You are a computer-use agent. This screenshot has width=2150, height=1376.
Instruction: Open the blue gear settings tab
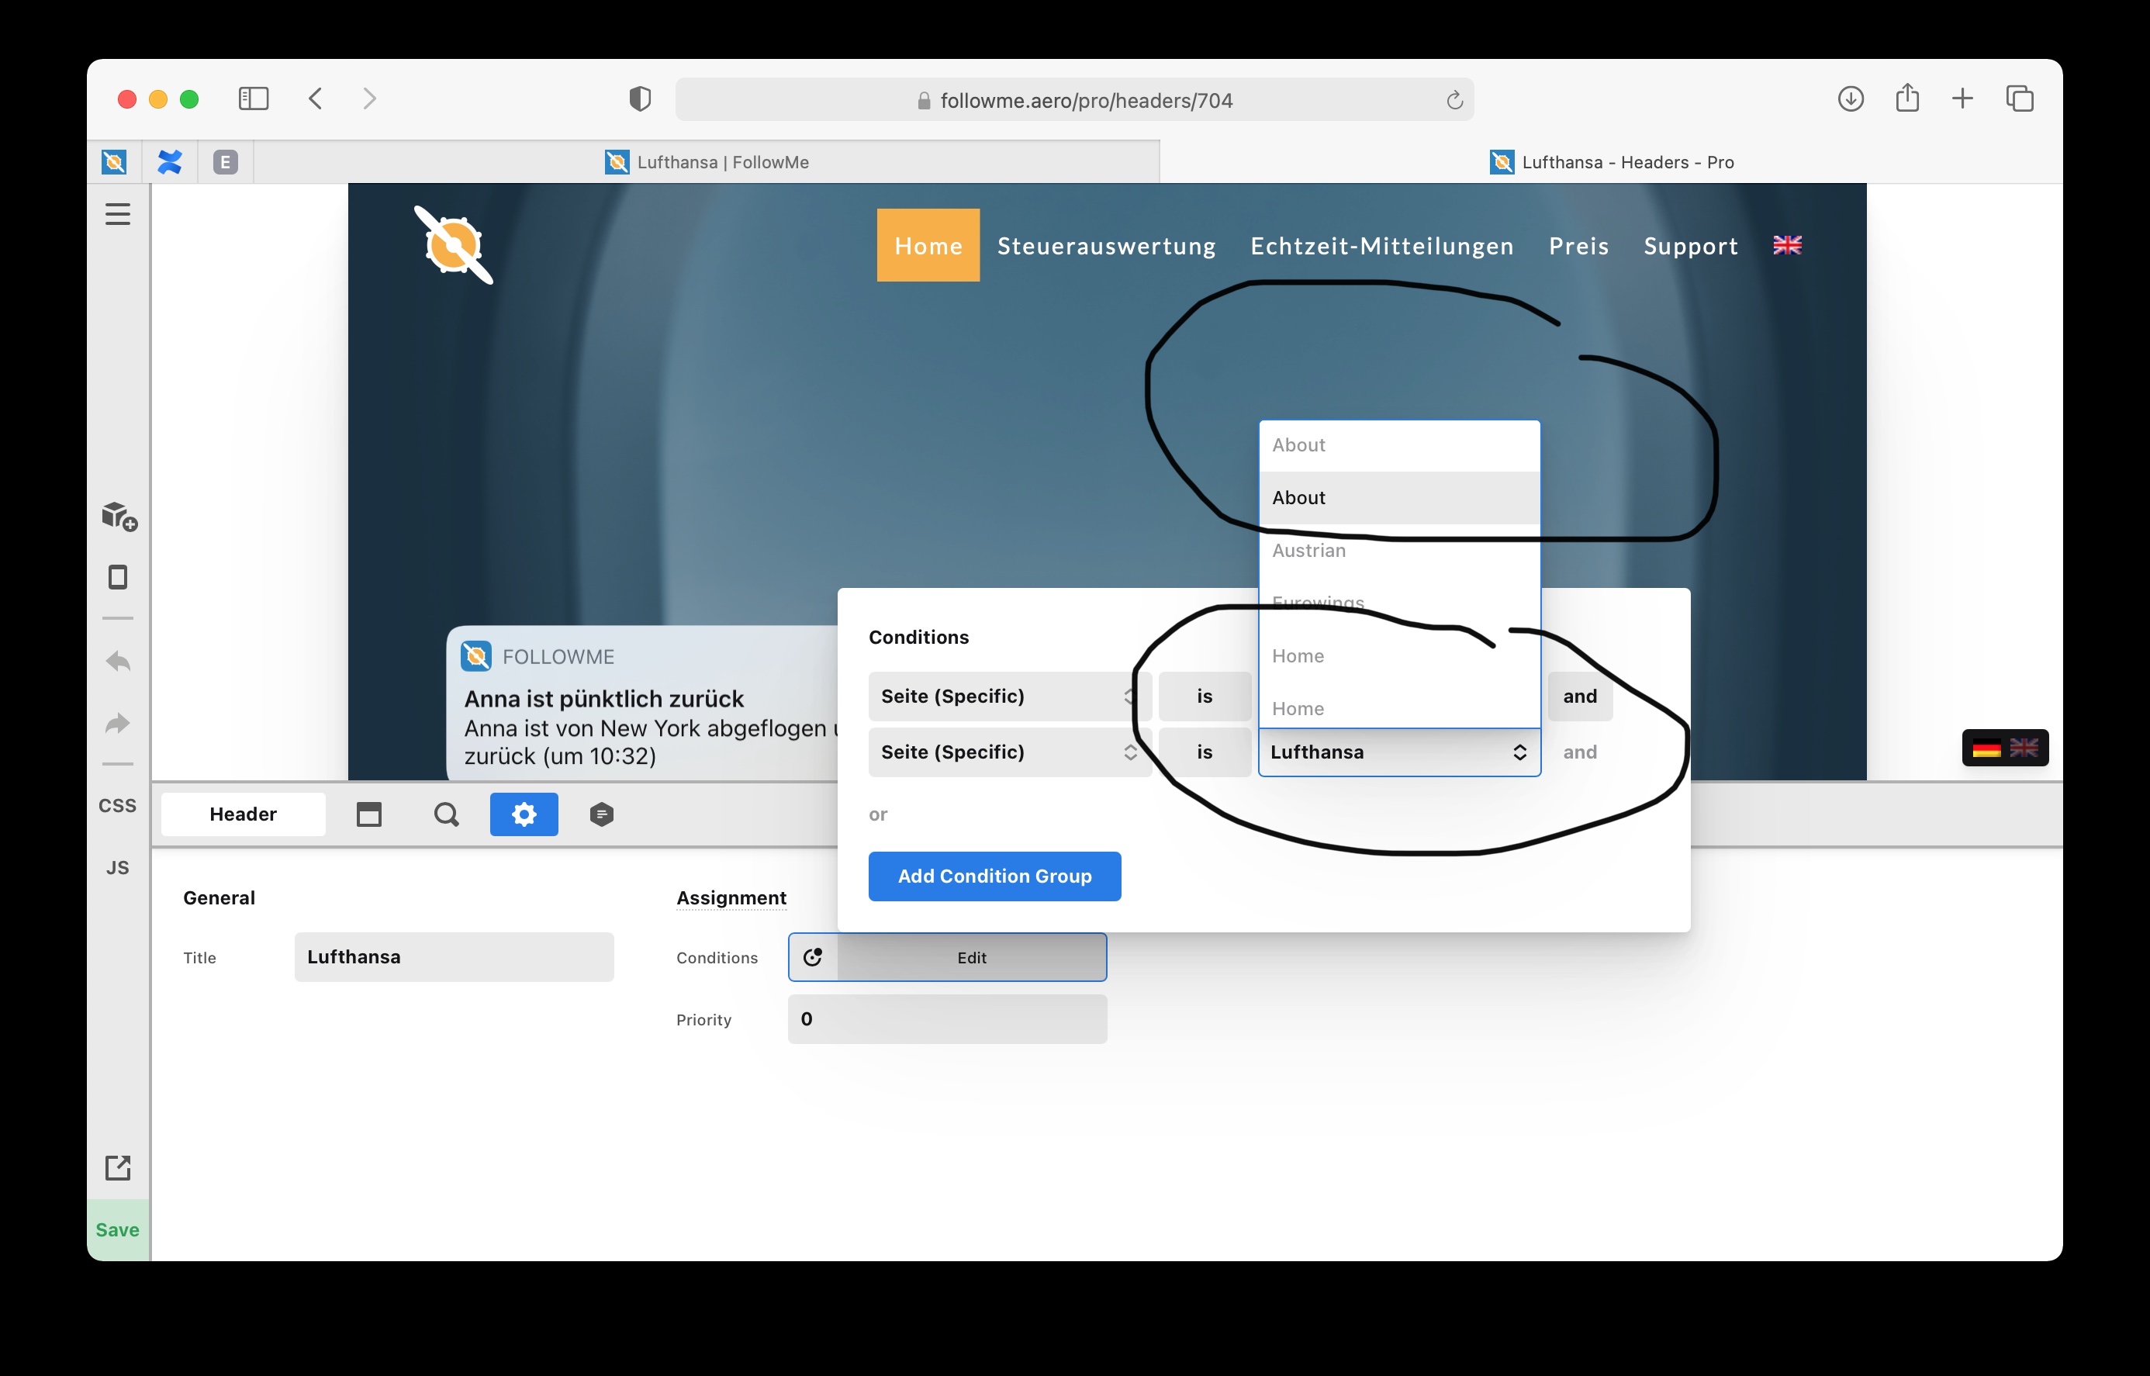click(x=524, y=814)
